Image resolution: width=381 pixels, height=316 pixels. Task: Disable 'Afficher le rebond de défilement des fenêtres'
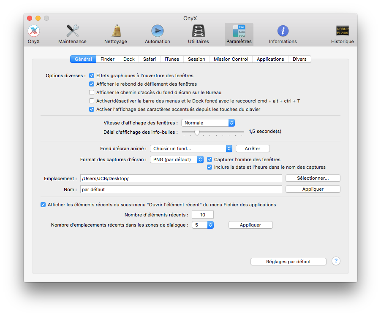[92, 84]
